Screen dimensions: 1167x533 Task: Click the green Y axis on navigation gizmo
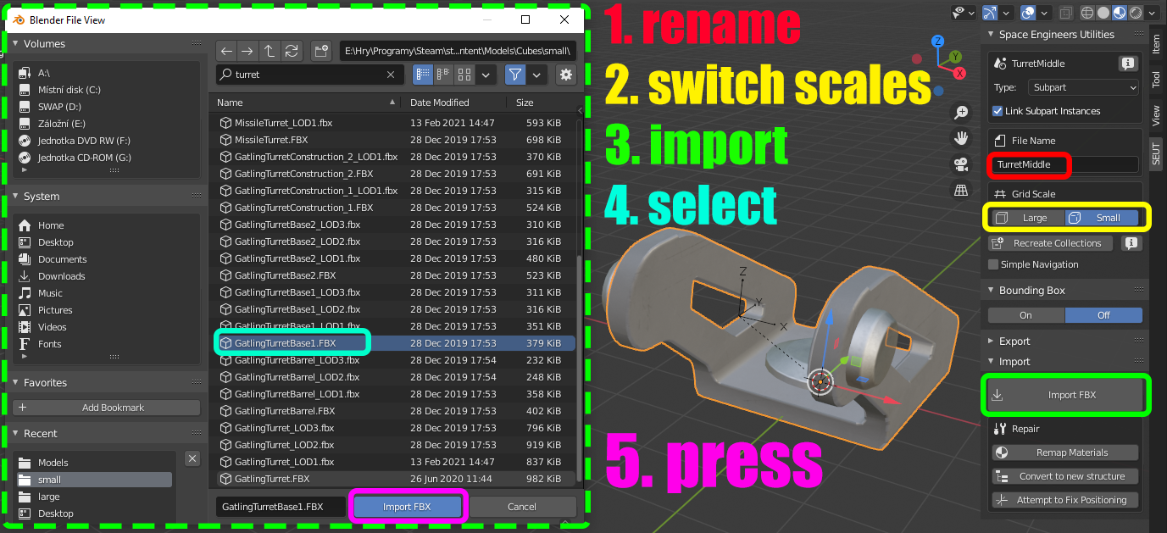[x=955, y=57]
